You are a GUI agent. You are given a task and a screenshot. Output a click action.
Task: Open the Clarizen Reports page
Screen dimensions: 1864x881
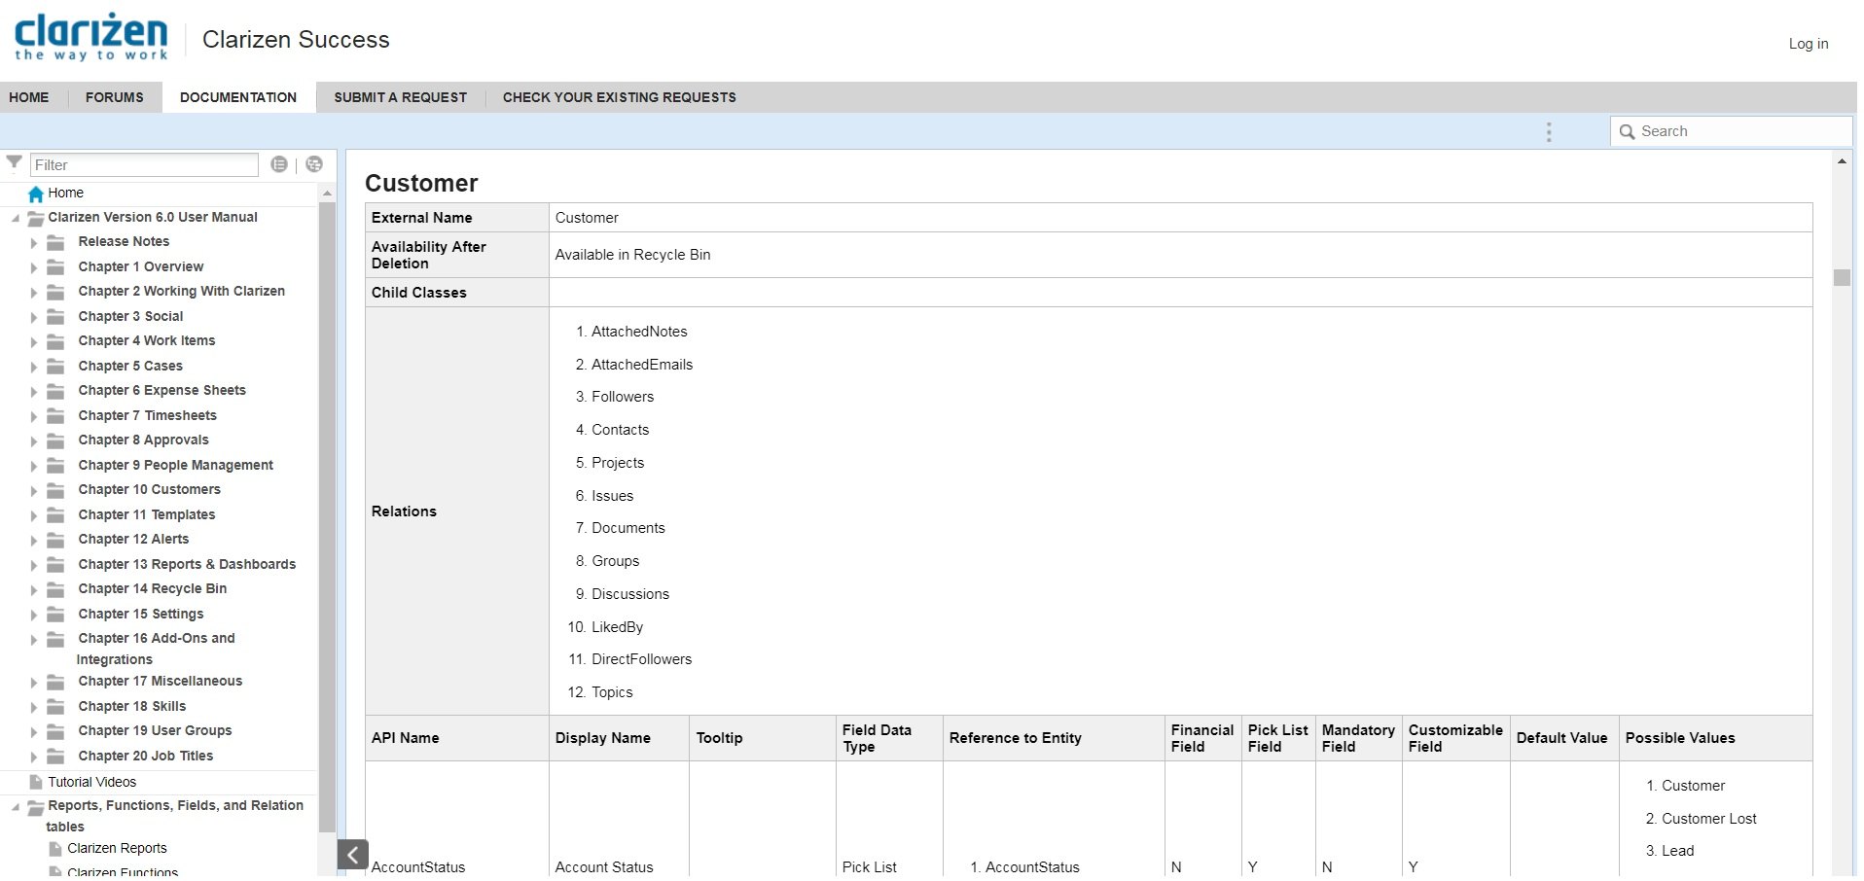pos(117,848)
